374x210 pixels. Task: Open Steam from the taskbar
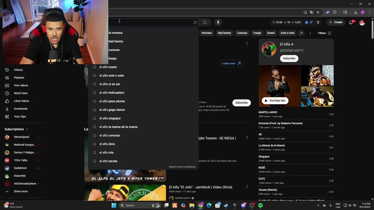point(226,205)
